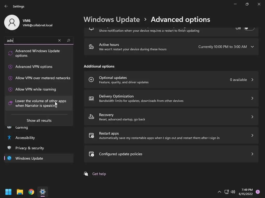Click the metered networks VPN shield icon

click(10, 78)
